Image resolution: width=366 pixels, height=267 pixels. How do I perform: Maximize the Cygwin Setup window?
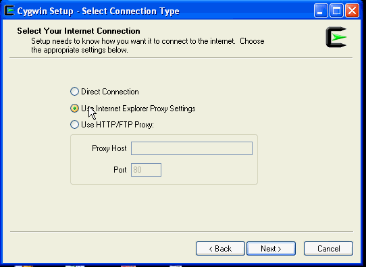[x=336, y=11]
